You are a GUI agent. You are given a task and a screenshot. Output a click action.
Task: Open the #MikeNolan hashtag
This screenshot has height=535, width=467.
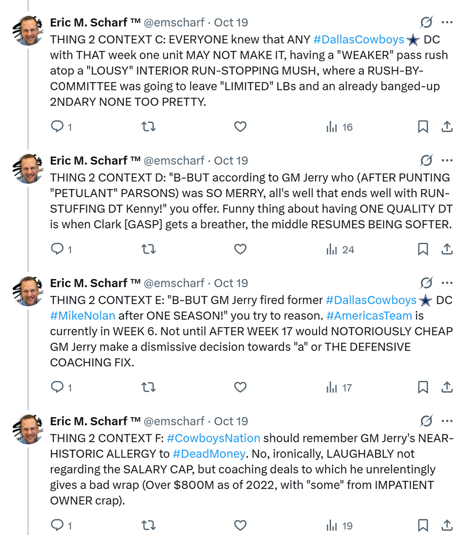(x=83, y=316)
